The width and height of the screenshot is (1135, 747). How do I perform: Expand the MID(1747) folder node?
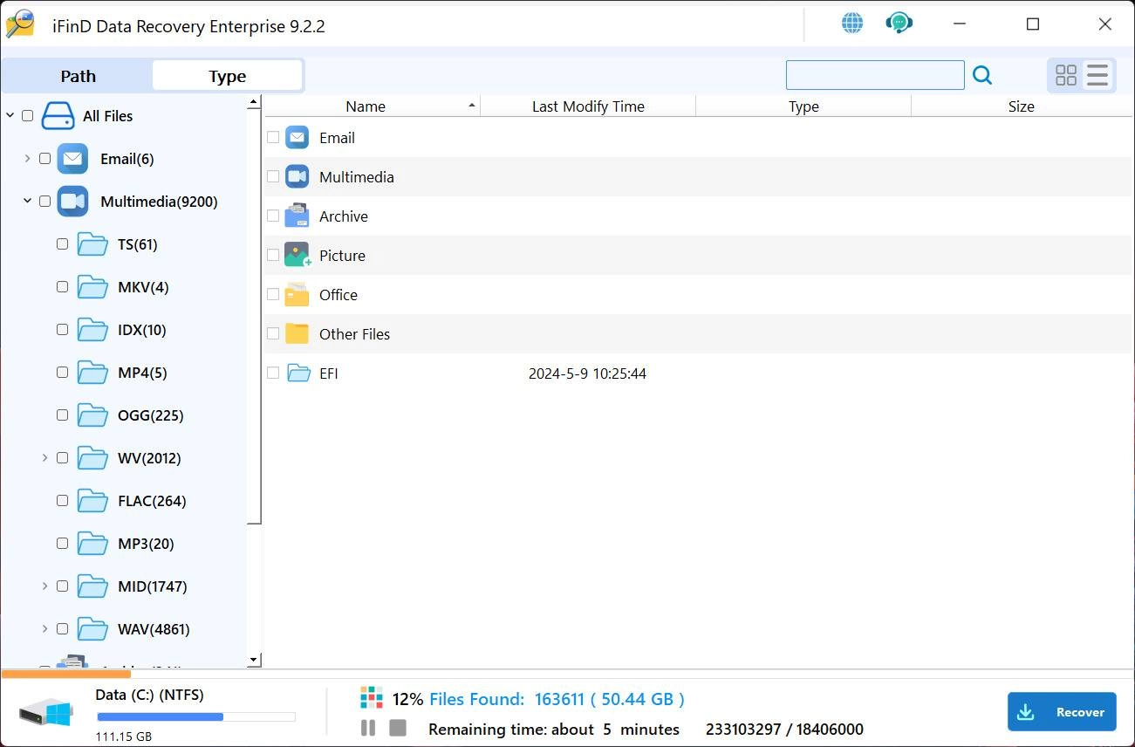point(44,586)
